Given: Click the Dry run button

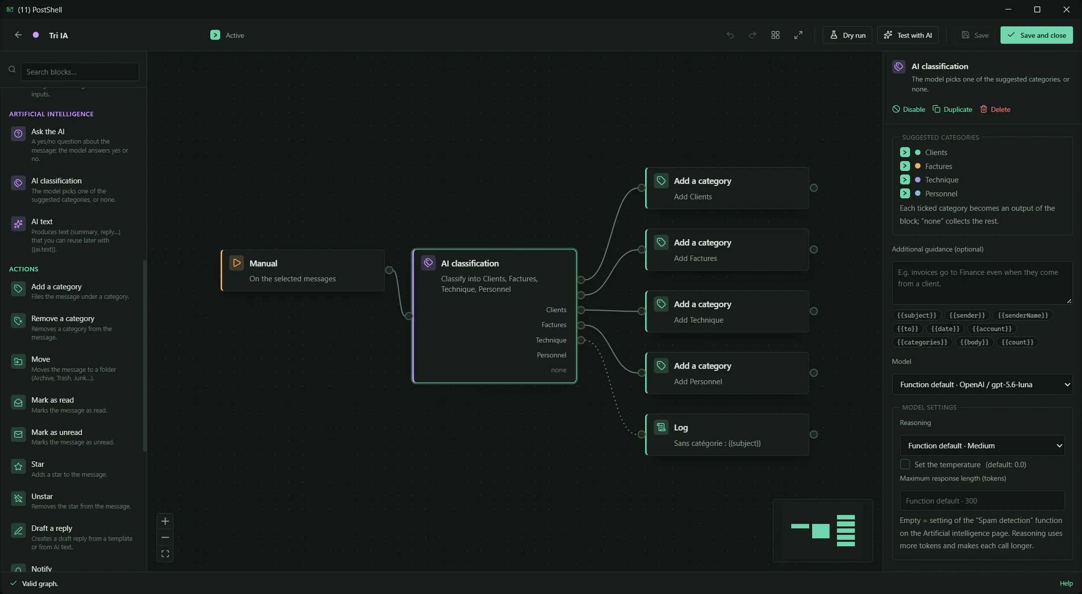Looking at the screenshot, I should point(847,35).
